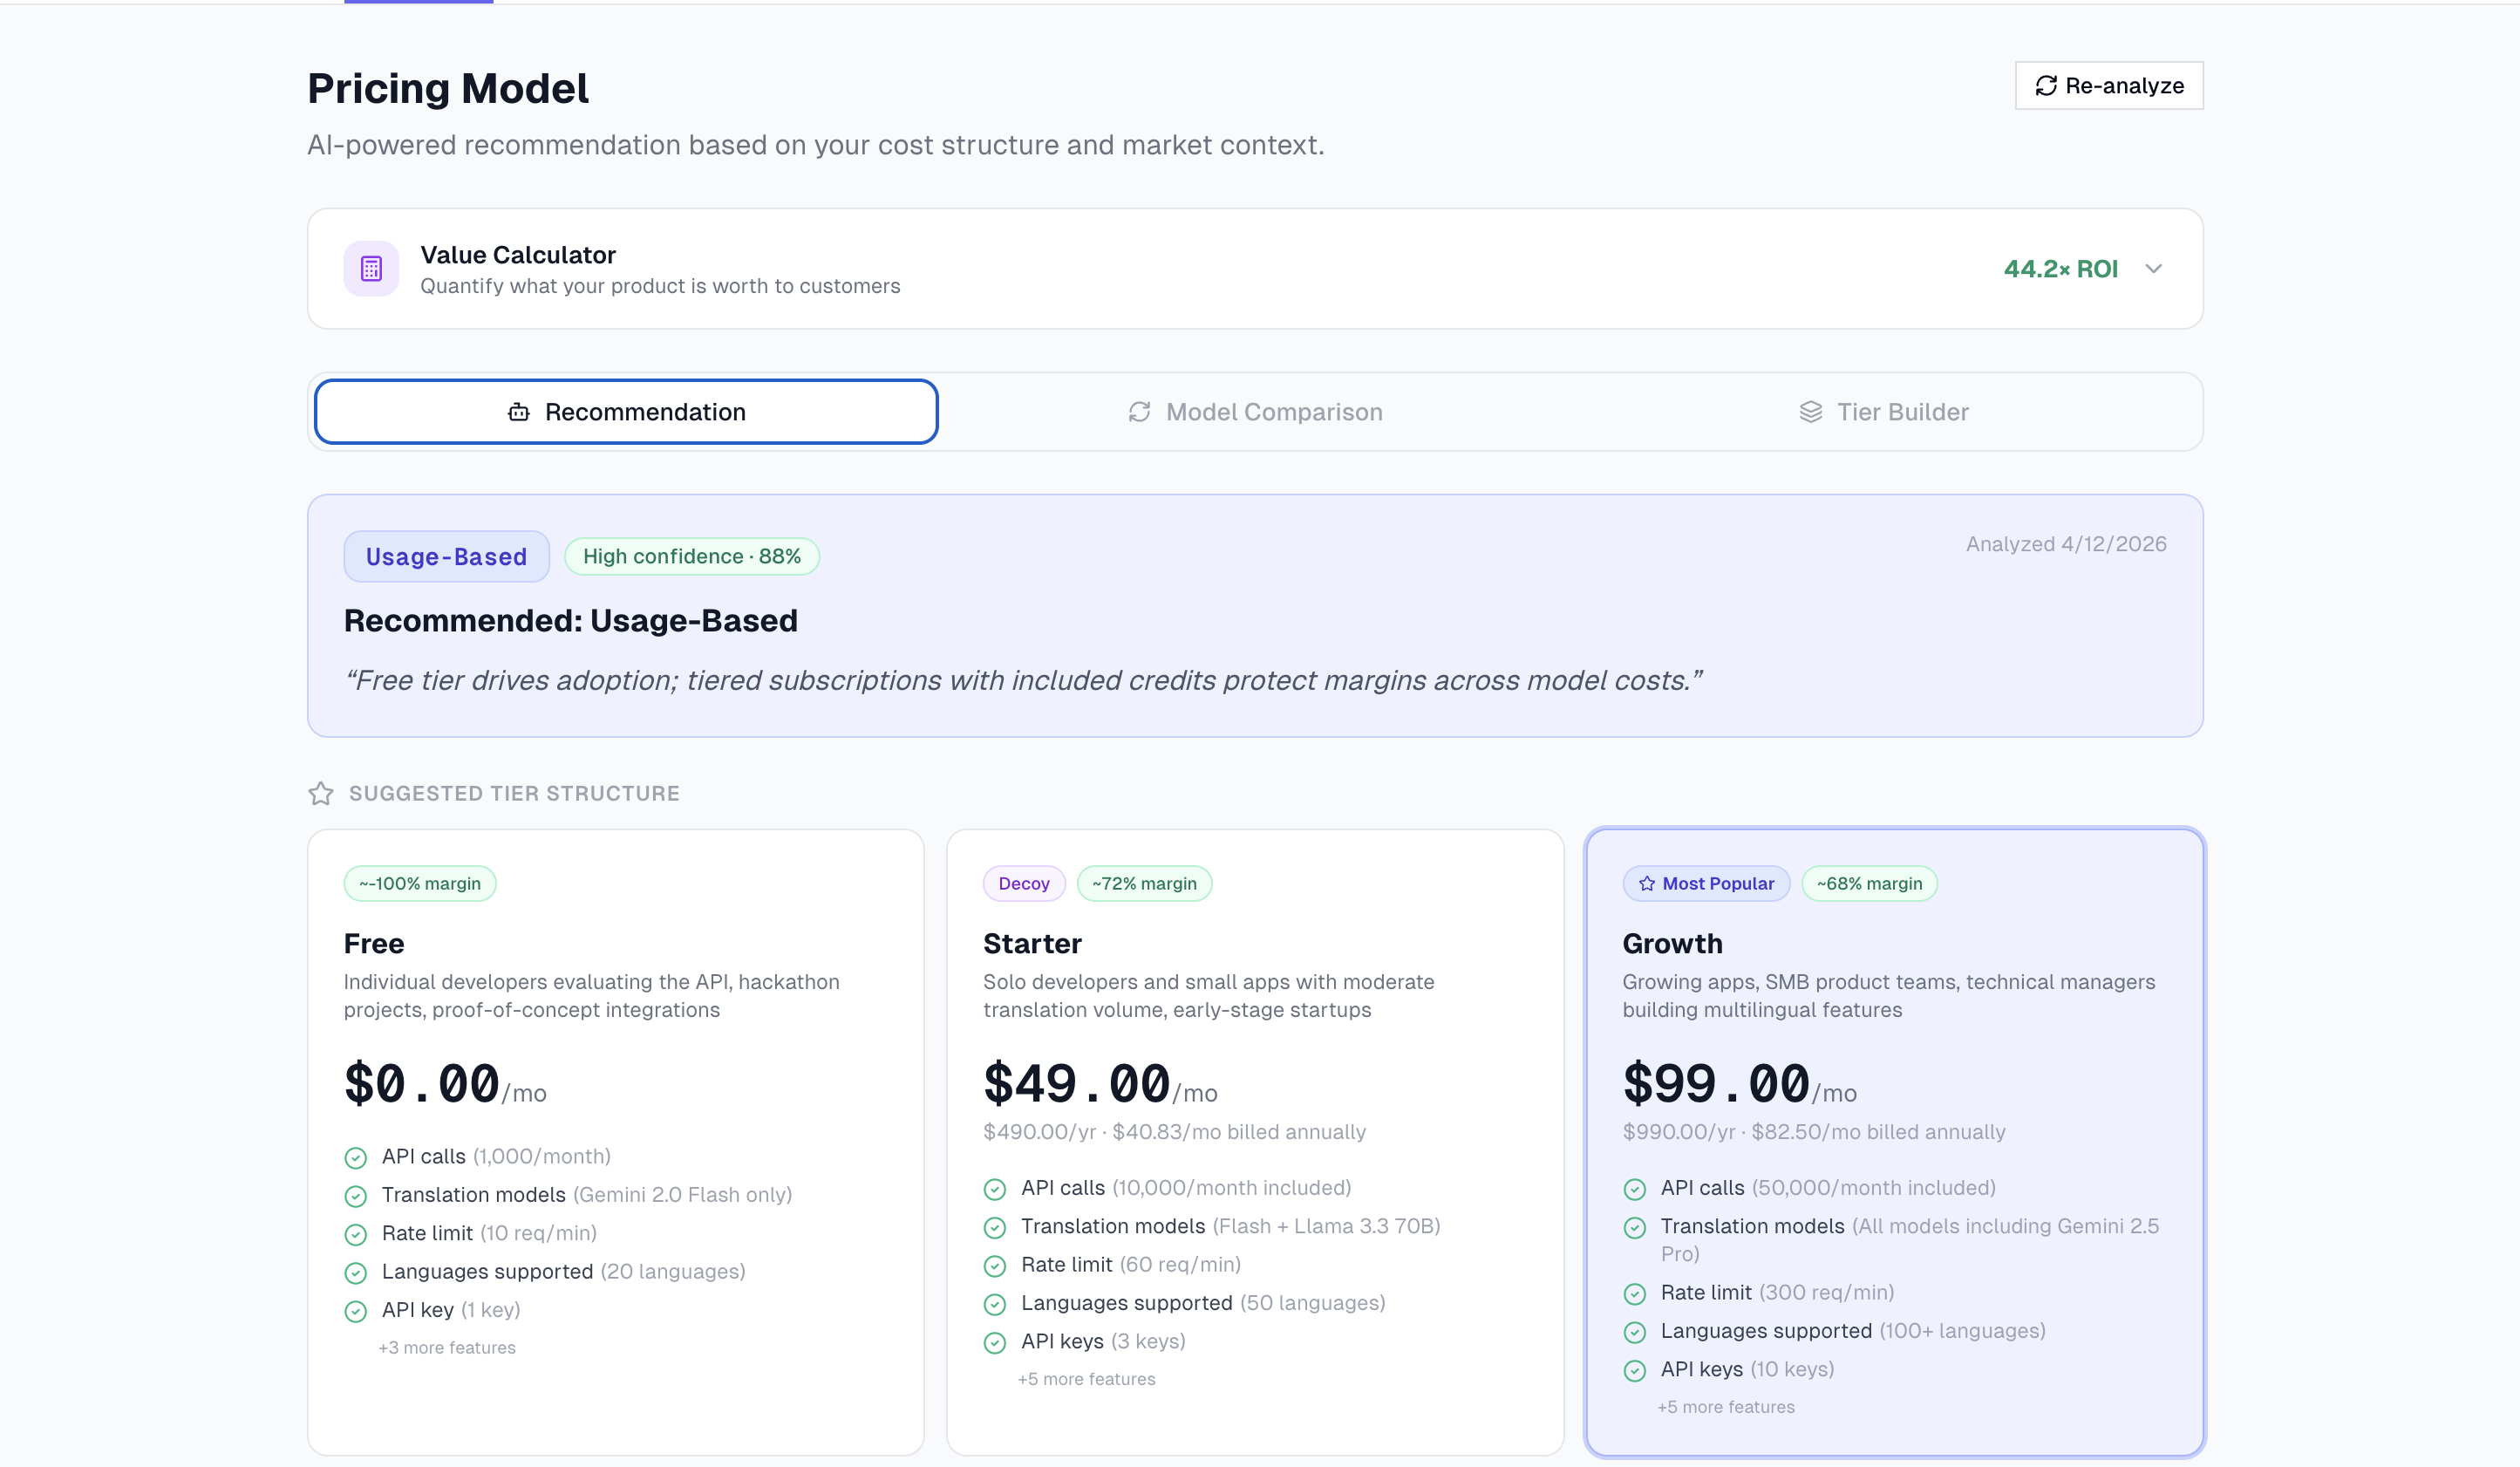Click the $990.00/yr annual billing text
2520x1467 pixels.
click(1814, 1132)
